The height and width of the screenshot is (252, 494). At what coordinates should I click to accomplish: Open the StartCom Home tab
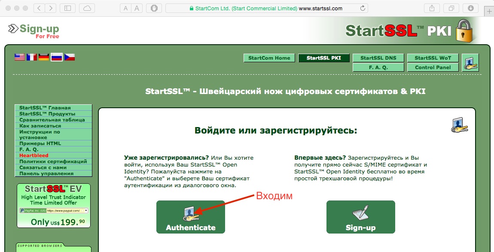[269, 58]
